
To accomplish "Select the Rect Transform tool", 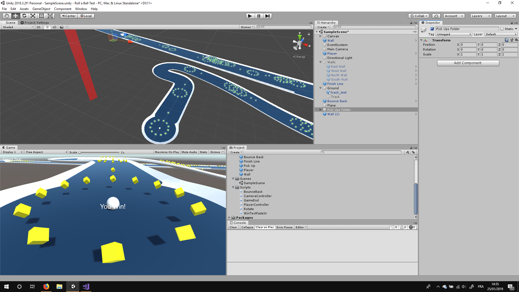I will point(41,16).
